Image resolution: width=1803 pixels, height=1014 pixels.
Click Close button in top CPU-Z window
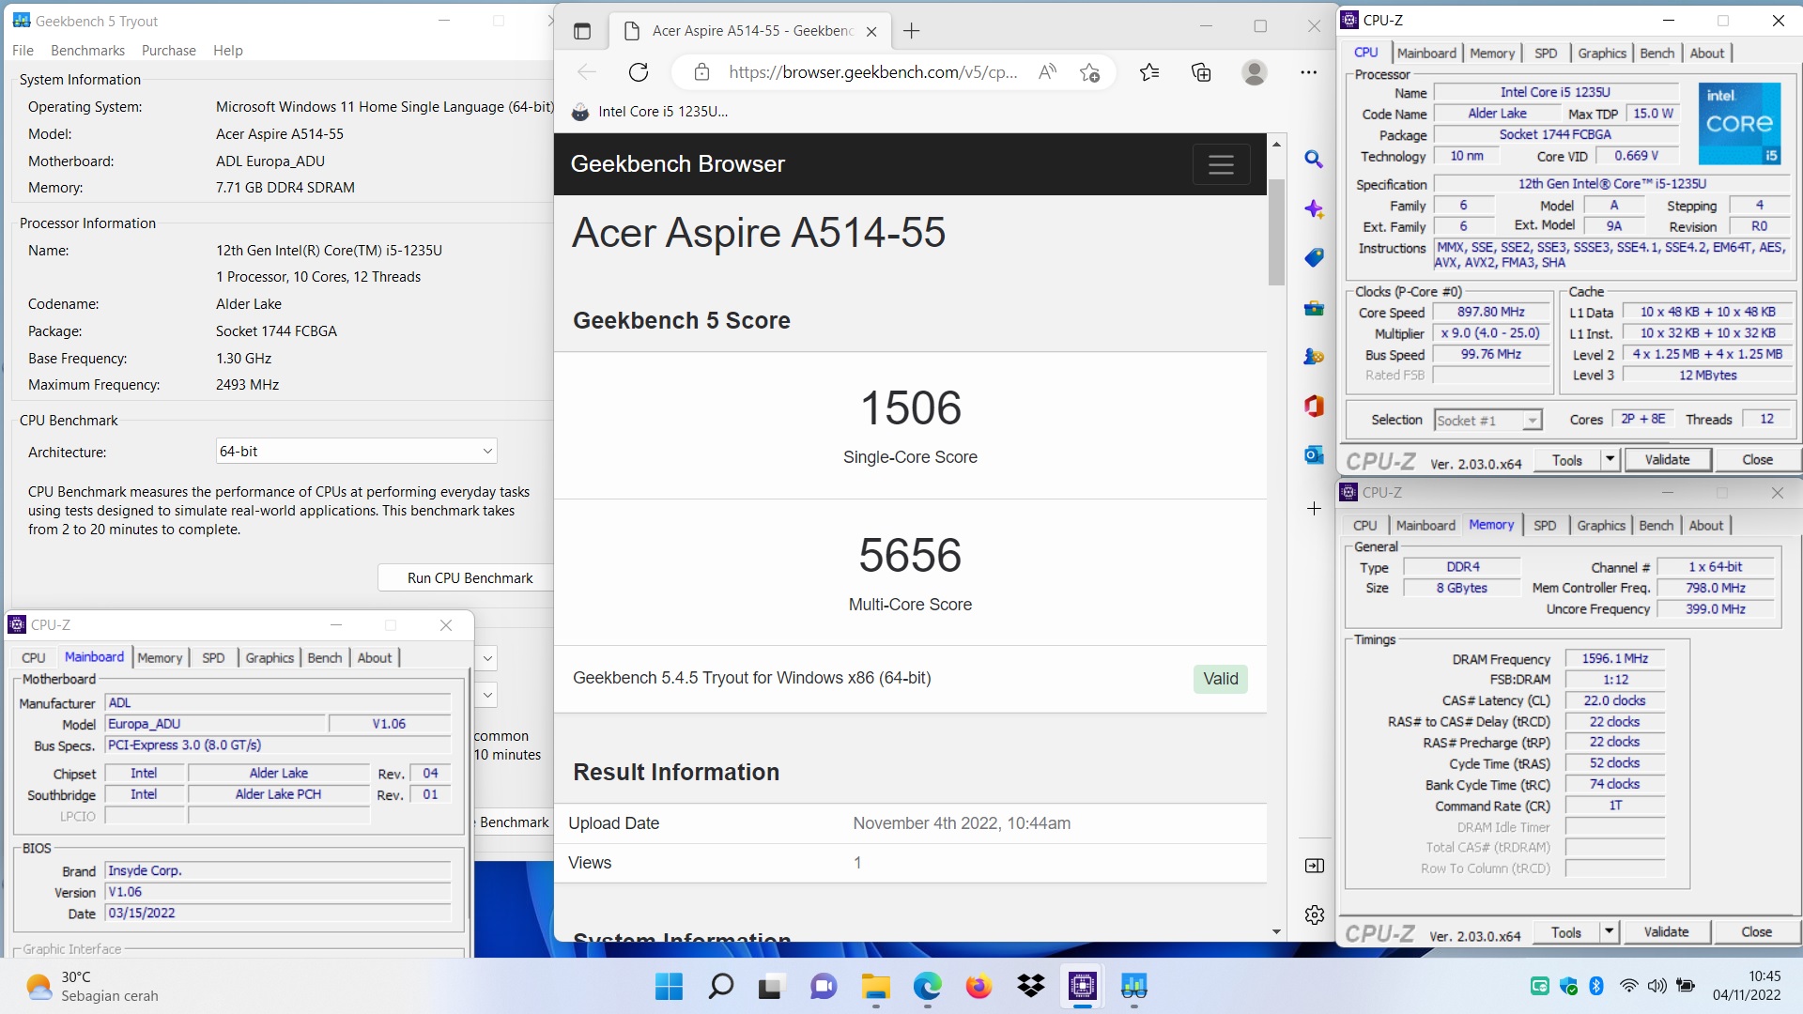(1757, 460)
